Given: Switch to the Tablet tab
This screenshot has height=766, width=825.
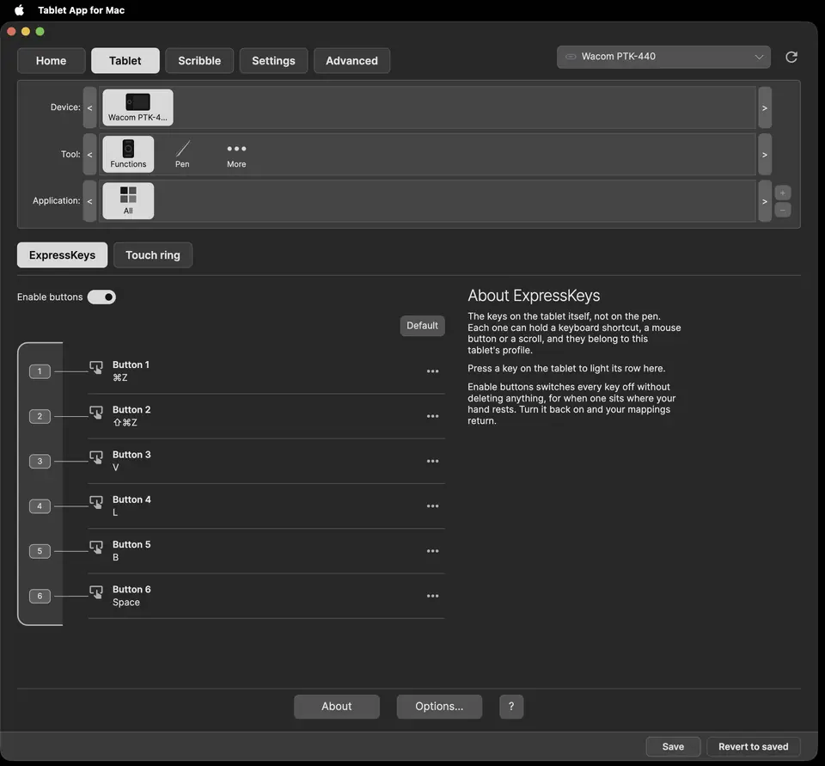Looking at the screenshot, I should [125, 60].
